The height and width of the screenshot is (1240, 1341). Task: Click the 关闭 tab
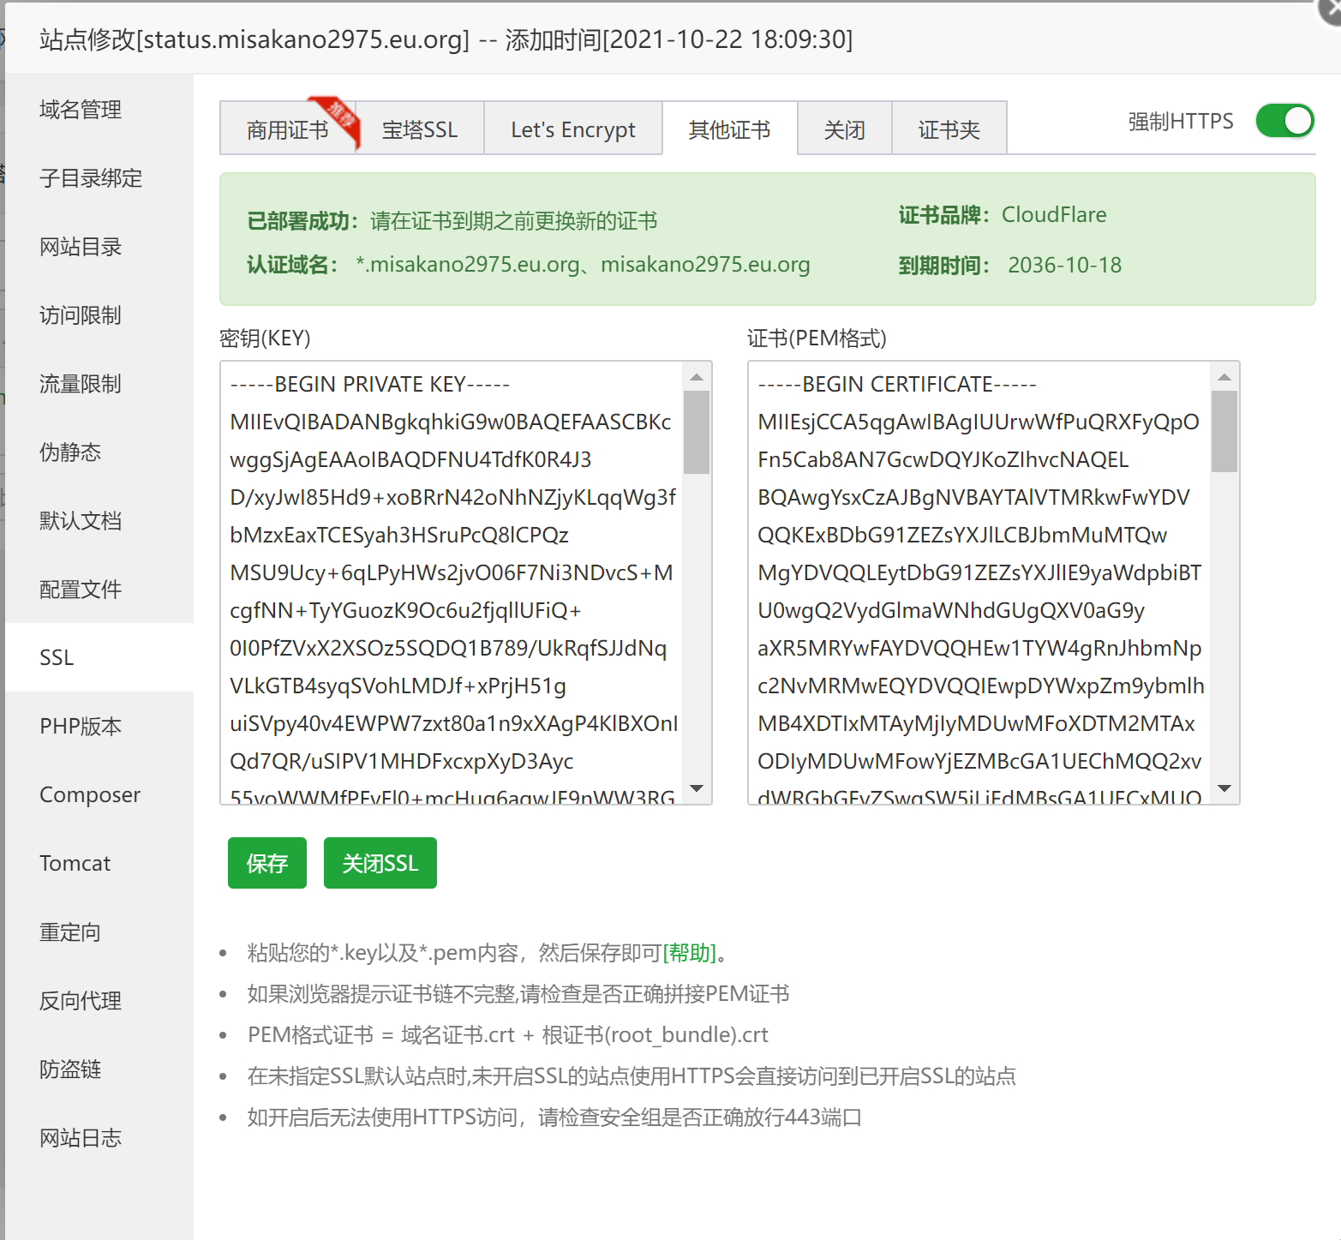(844, 129)
